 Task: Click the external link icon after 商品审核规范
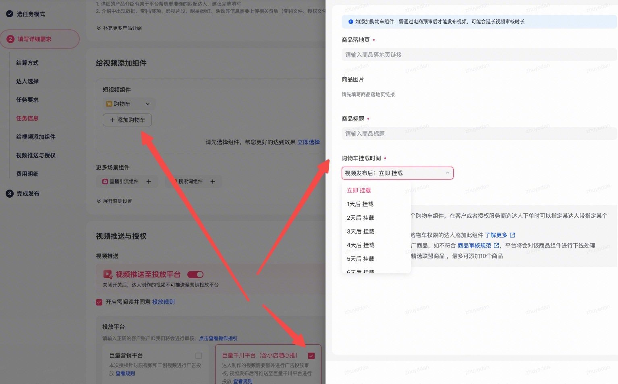[x=496, y=246]
